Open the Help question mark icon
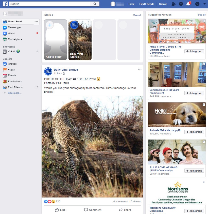Viewport: 208px width, 214px height. coord(197,4)
